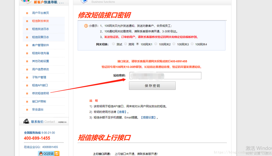Screen dimensions: 272x156
Task: Select the 106网关2 radio button
Action: pyautogui.click(x=156, y=44)
